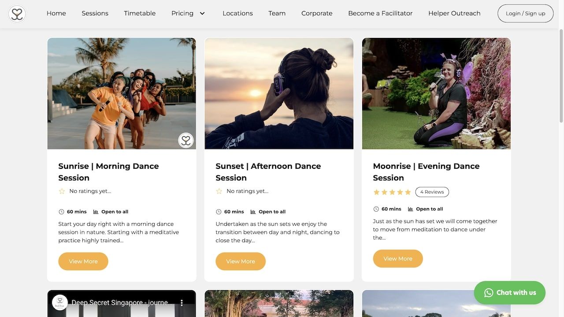Click the fifth gold star on Moonrise rating
The width and height of the screenshot is (564, 317).
click(408, 192)
